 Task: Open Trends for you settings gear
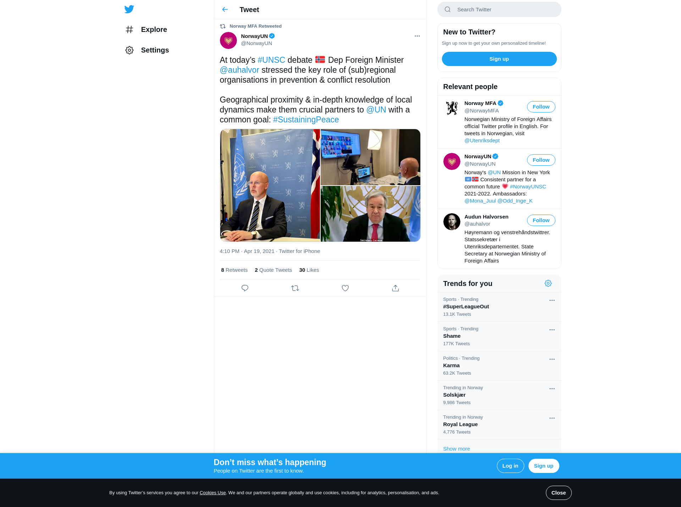(548, 283)
